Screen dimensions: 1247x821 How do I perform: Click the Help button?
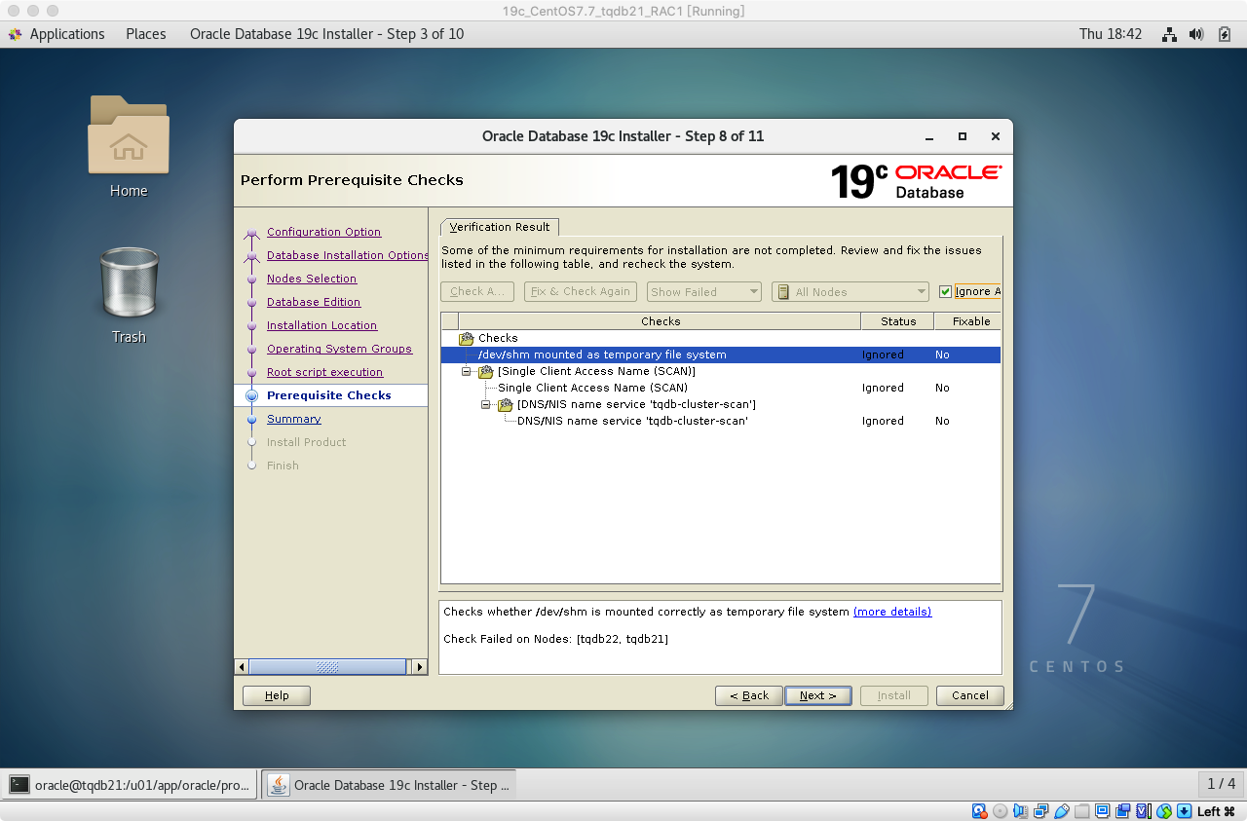tap(277, 695)
